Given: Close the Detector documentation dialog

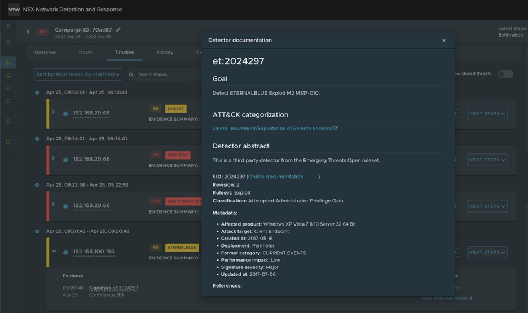Looking at the screenshot, I should (x=443, y=41).
